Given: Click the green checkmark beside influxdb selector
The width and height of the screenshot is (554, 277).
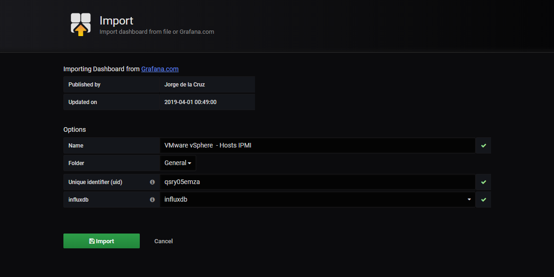Looking at the screenshot, I should 483,200.
